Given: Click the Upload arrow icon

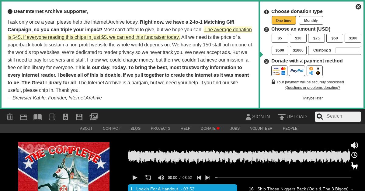Looking at the screenshot, I should coord(282,117).
